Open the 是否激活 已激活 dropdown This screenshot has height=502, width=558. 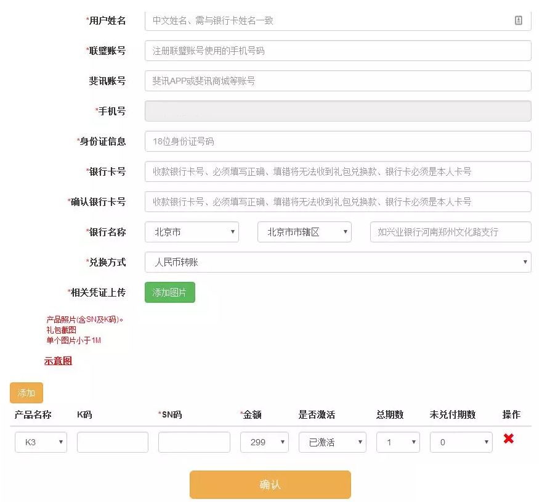333,442
